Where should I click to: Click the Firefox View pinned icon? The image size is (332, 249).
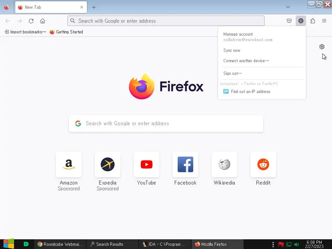6,7
